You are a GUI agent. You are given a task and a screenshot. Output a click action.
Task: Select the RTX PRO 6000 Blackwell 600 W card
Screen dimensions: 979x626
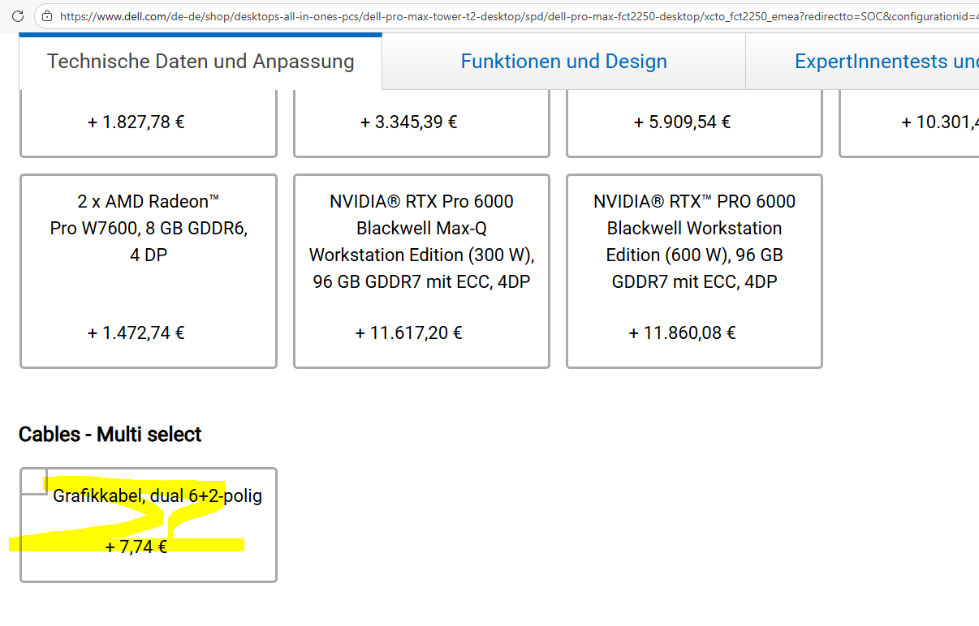694,271
